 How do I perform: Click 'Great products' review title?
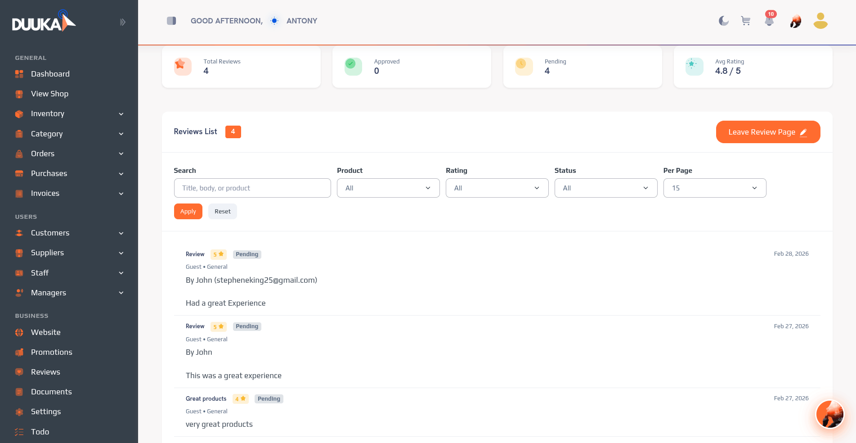click(x=206, y=399)
